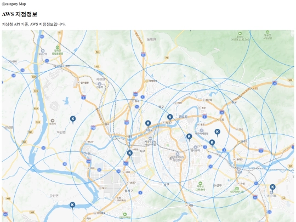Click the 달서구 district label
296x222 pixels.
129,191
